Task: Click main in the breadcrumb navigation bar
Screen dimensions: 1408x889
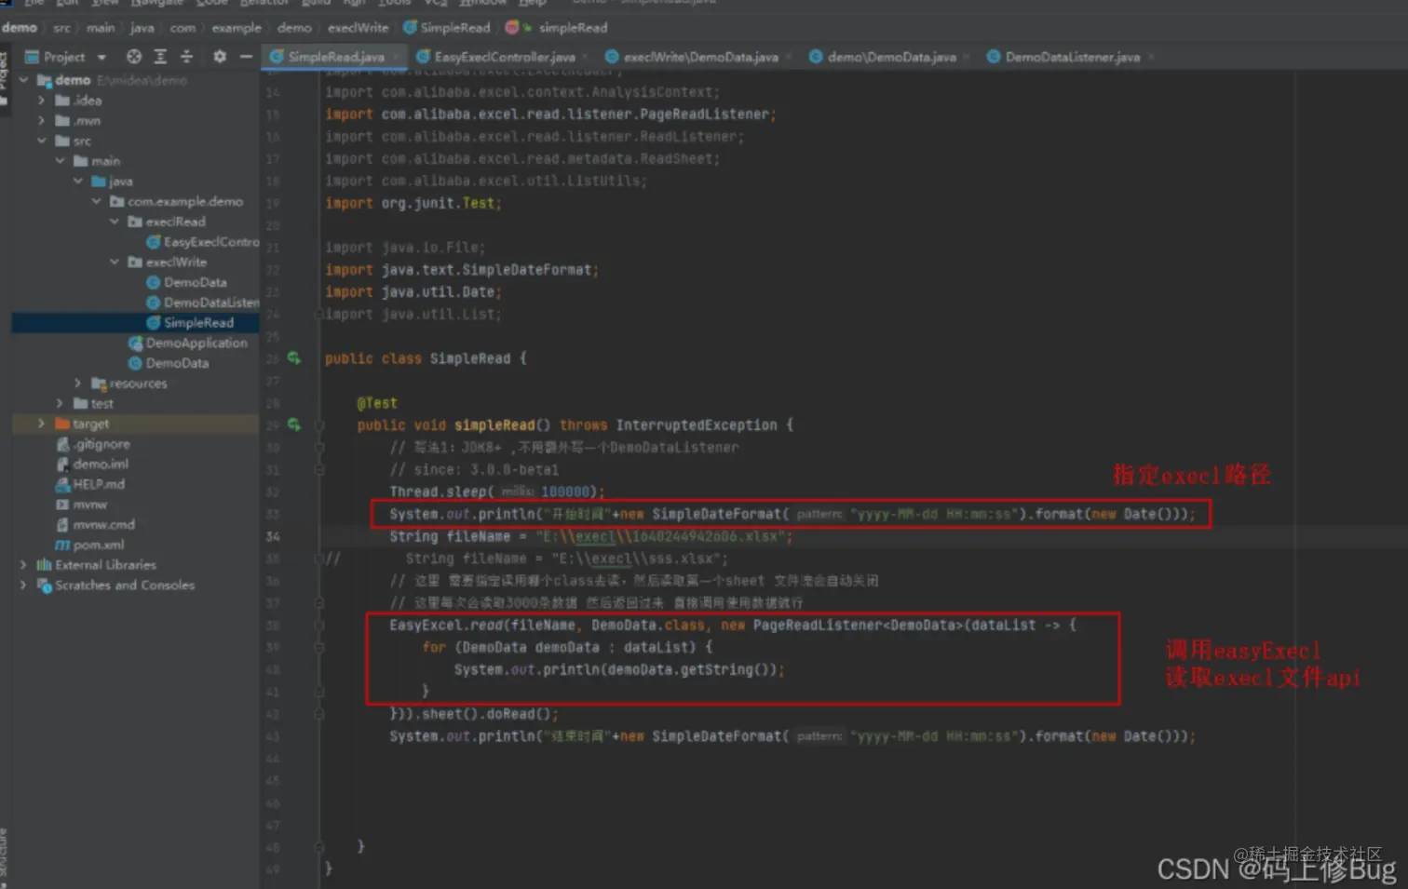Action: pyautogui.click(x=101, y=28)
